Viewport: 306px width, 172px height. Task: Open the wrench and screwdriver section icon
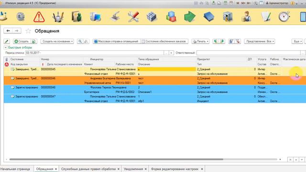coord(133,17)
